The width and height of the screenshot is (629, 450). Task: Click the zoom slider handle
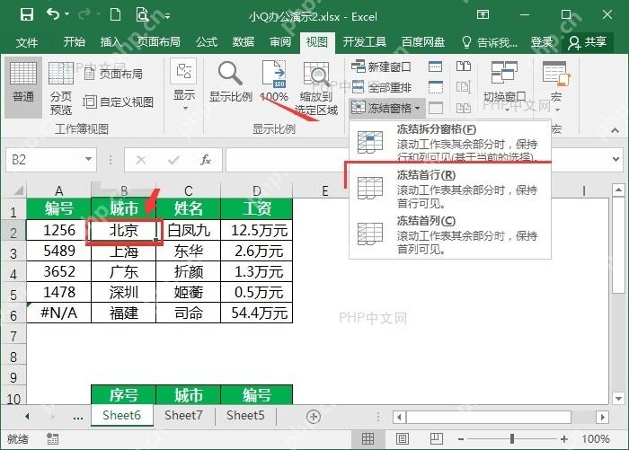click(512, 438)
